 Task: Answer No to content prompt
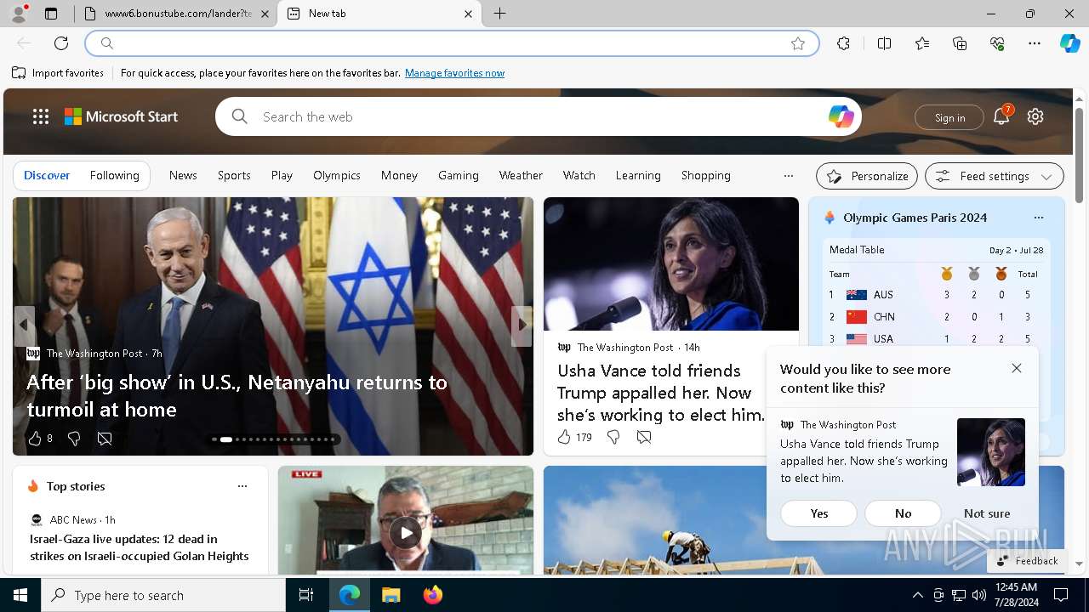pos(903,513)
